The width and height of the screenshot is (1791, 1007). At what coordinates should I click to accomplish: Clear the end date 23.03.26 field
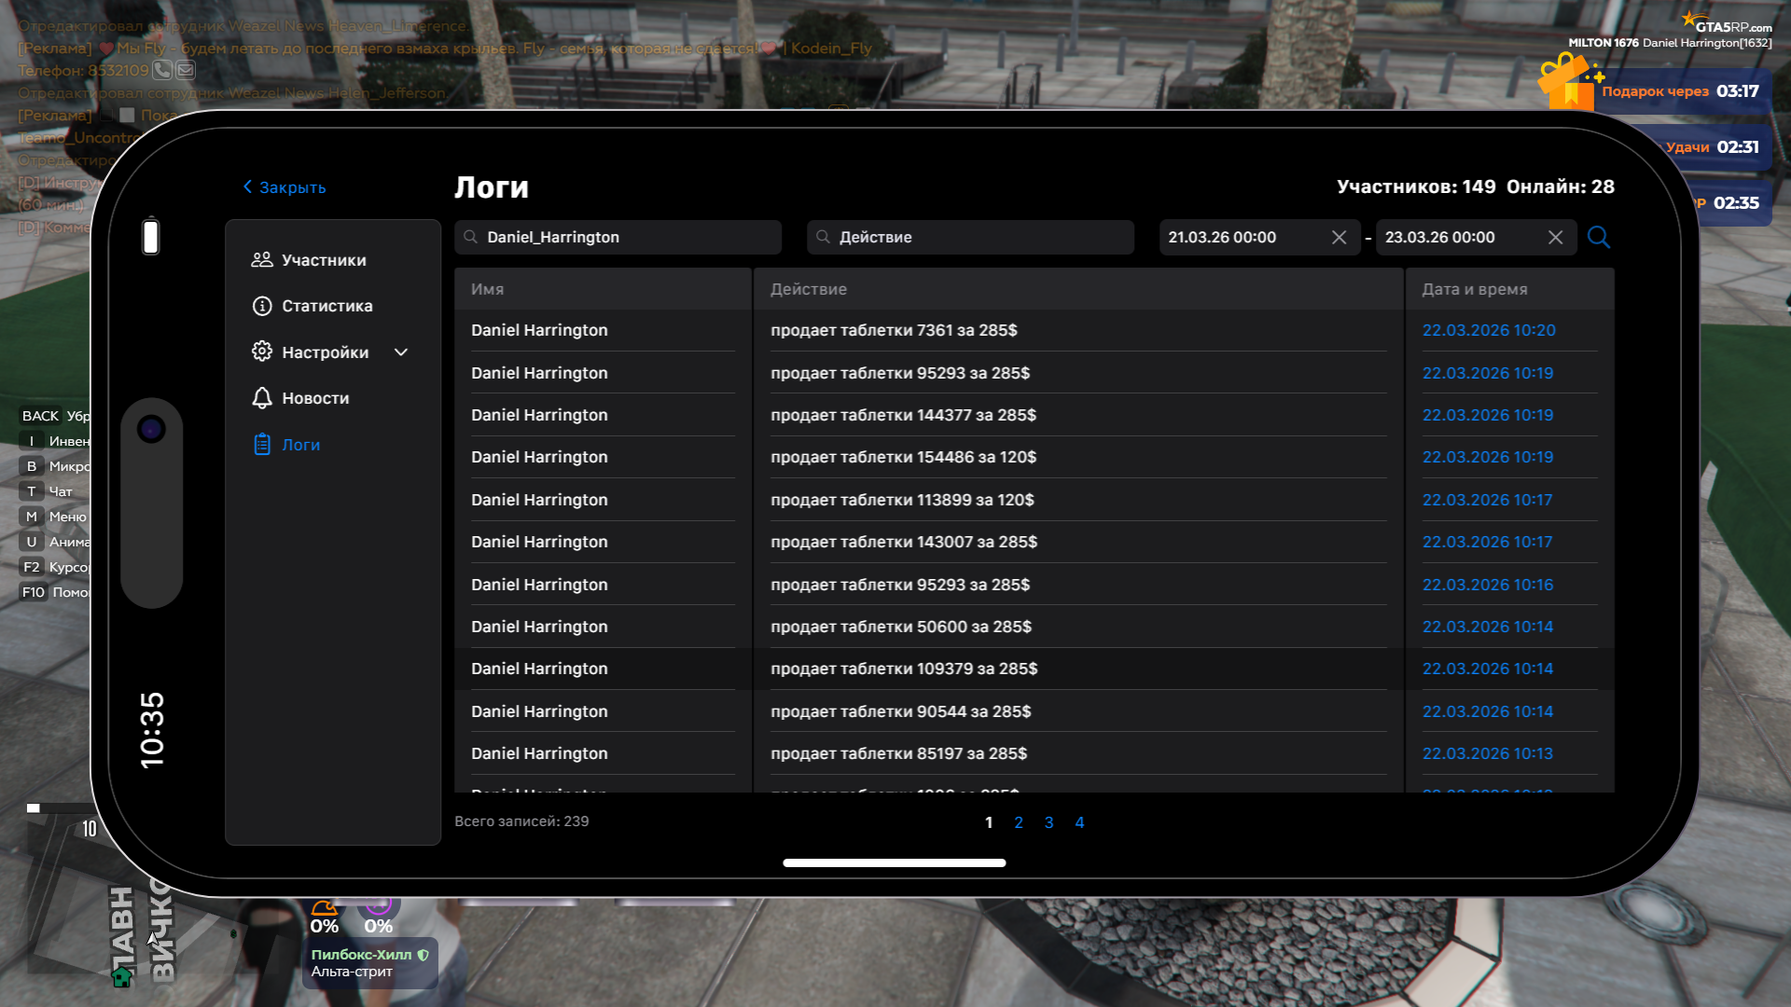(1555, 238)
